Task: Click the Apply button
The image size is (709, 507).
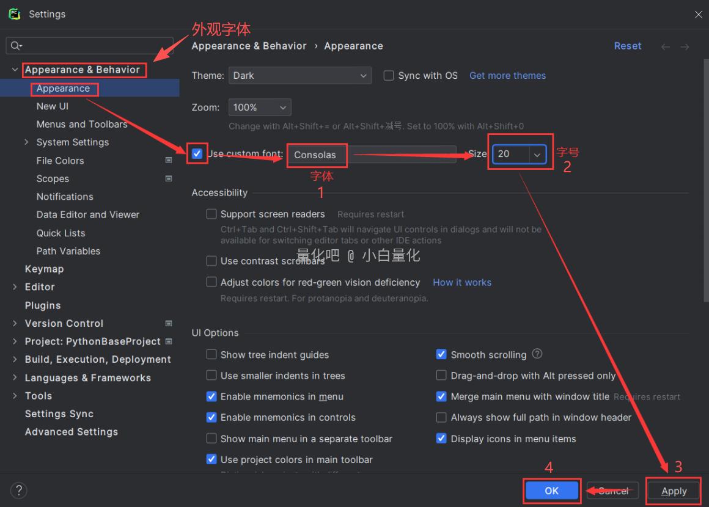Action: (x=674, y=491)
